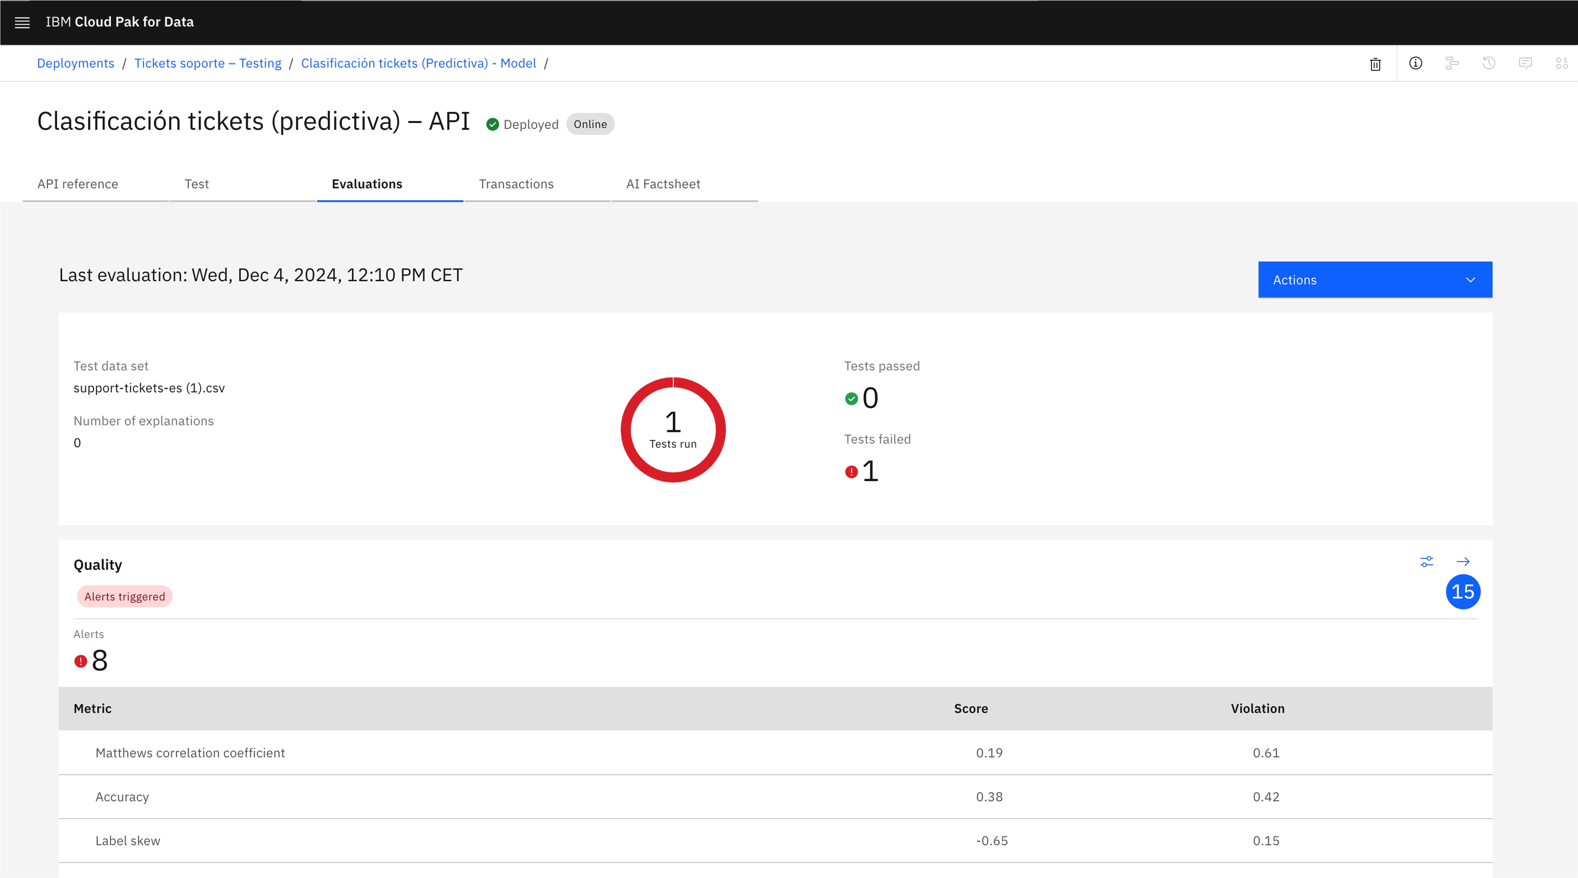Select the Evaluations tab
Viewport: 1578px width, 878px height.
[x=390, y=184]
